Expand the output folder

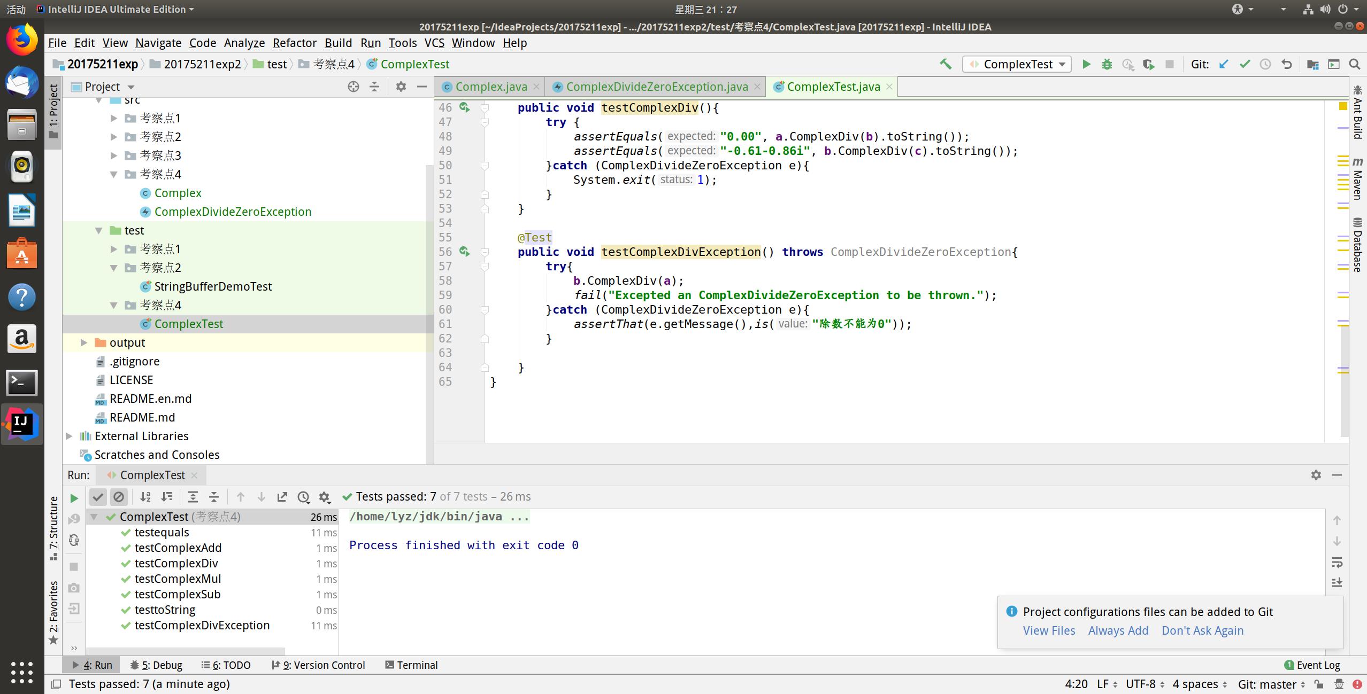coord(84,342)
